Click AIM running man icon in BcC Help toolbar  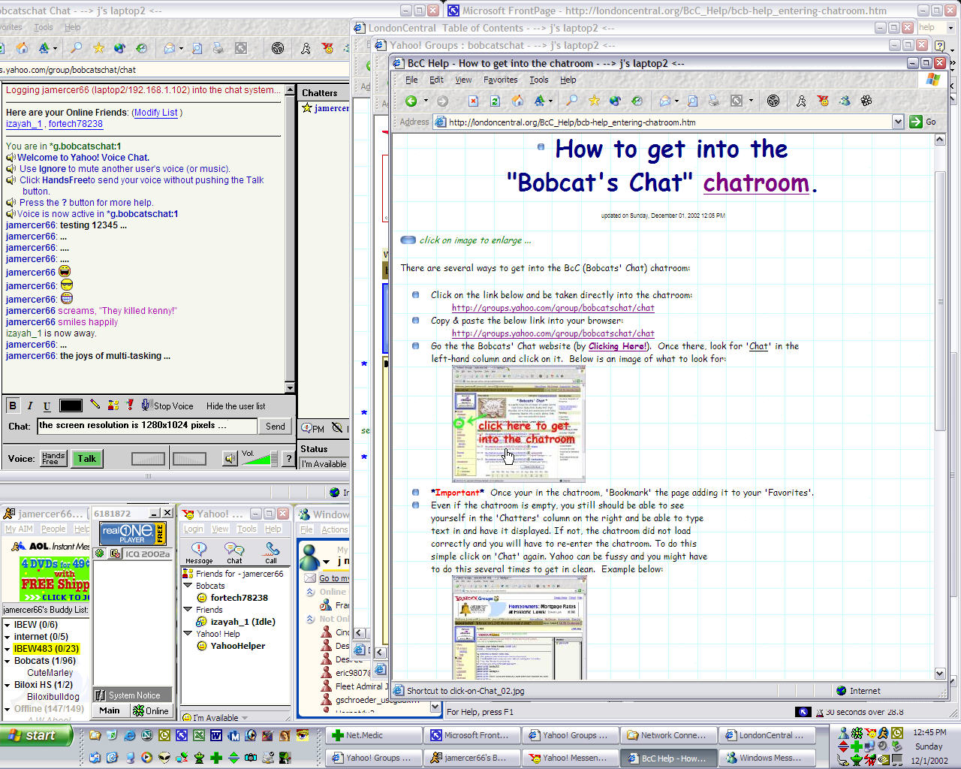pos(801,101)
